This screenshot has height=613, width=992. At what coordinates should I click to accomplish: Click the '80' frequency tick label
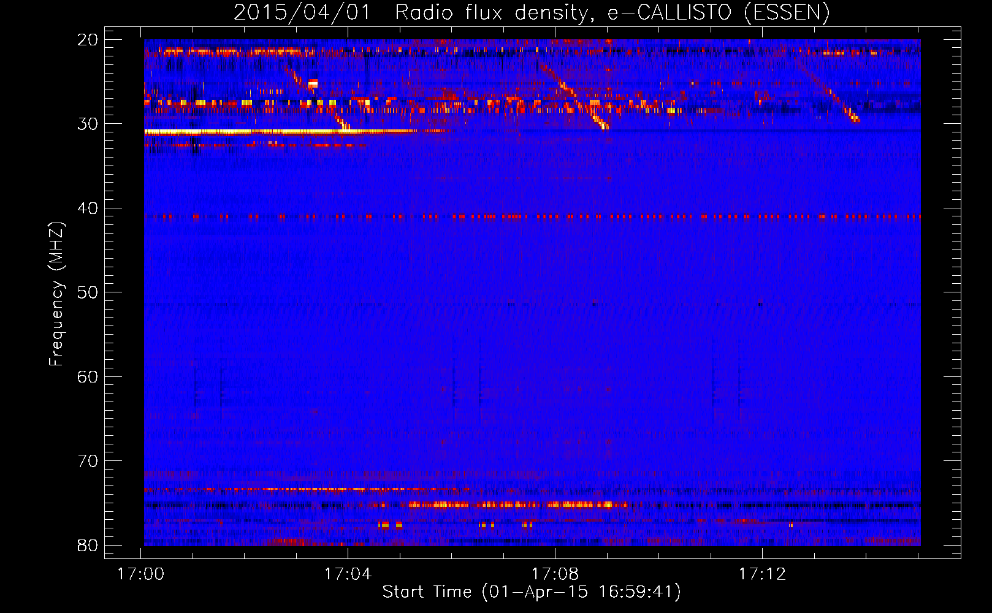[88, 545]
